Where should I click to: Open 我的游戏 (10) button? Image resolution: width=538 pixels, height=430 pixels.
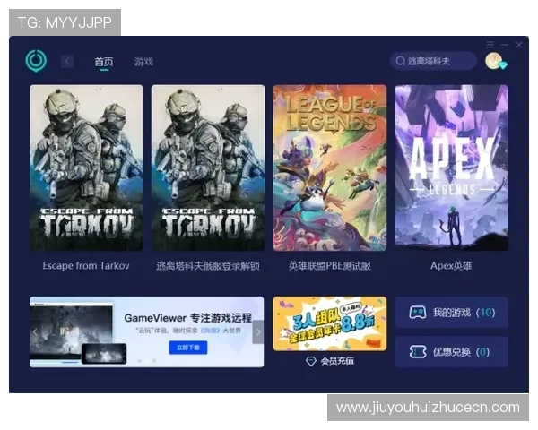tap(451, 313)
